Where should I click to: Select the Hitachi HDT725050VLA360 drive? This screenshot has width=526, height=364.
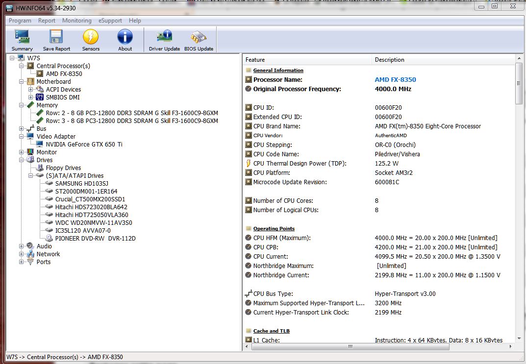coord(92,215)
